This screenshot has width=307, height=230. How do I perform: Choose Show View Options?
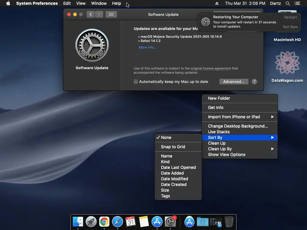[240, 155]
